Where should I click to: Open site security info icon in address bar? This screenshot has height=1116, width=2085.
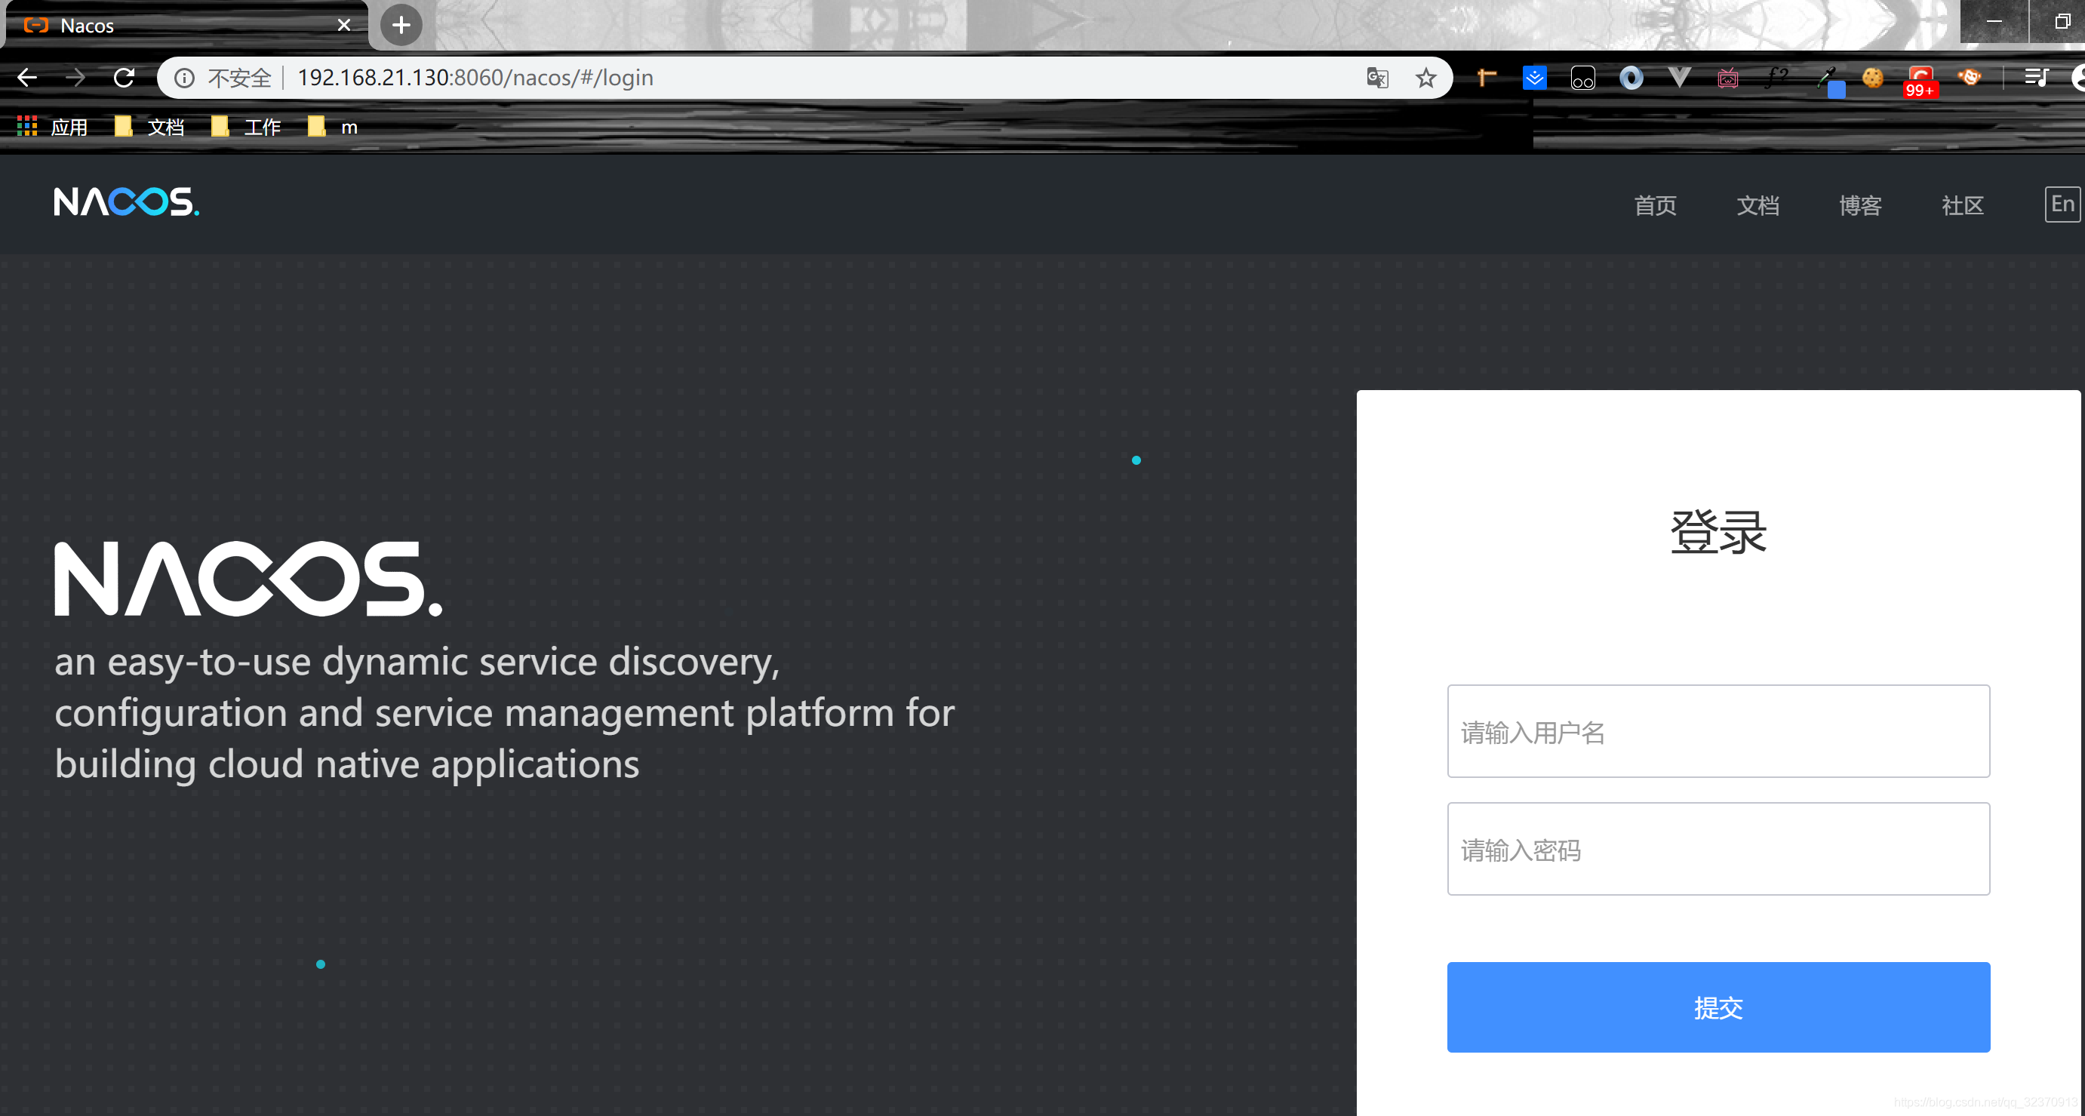coord(185,78)
